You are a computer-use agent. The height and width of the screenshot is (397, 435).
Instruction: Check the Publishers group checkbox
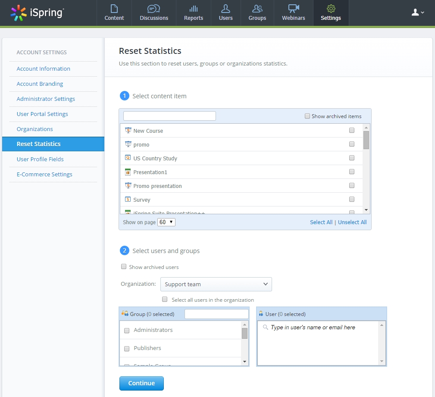click(x=127, y=349)
